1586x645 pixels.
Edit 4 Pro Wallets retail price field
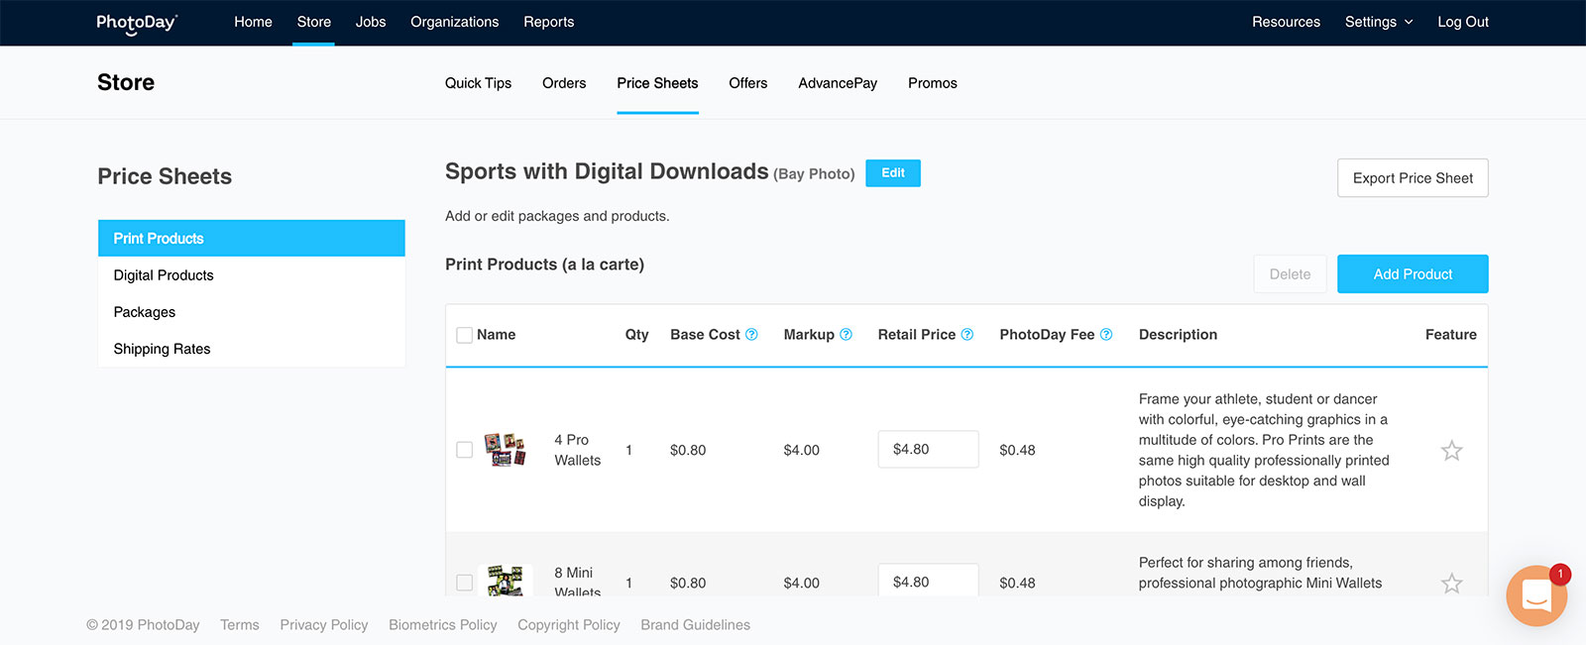(x=928, y=450)
